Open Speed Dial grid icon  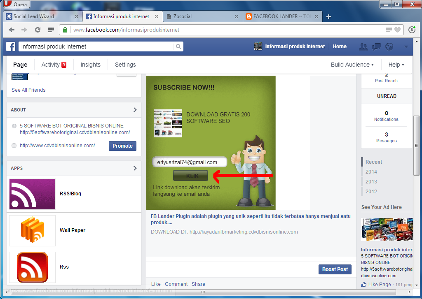[x=51, y=30]
